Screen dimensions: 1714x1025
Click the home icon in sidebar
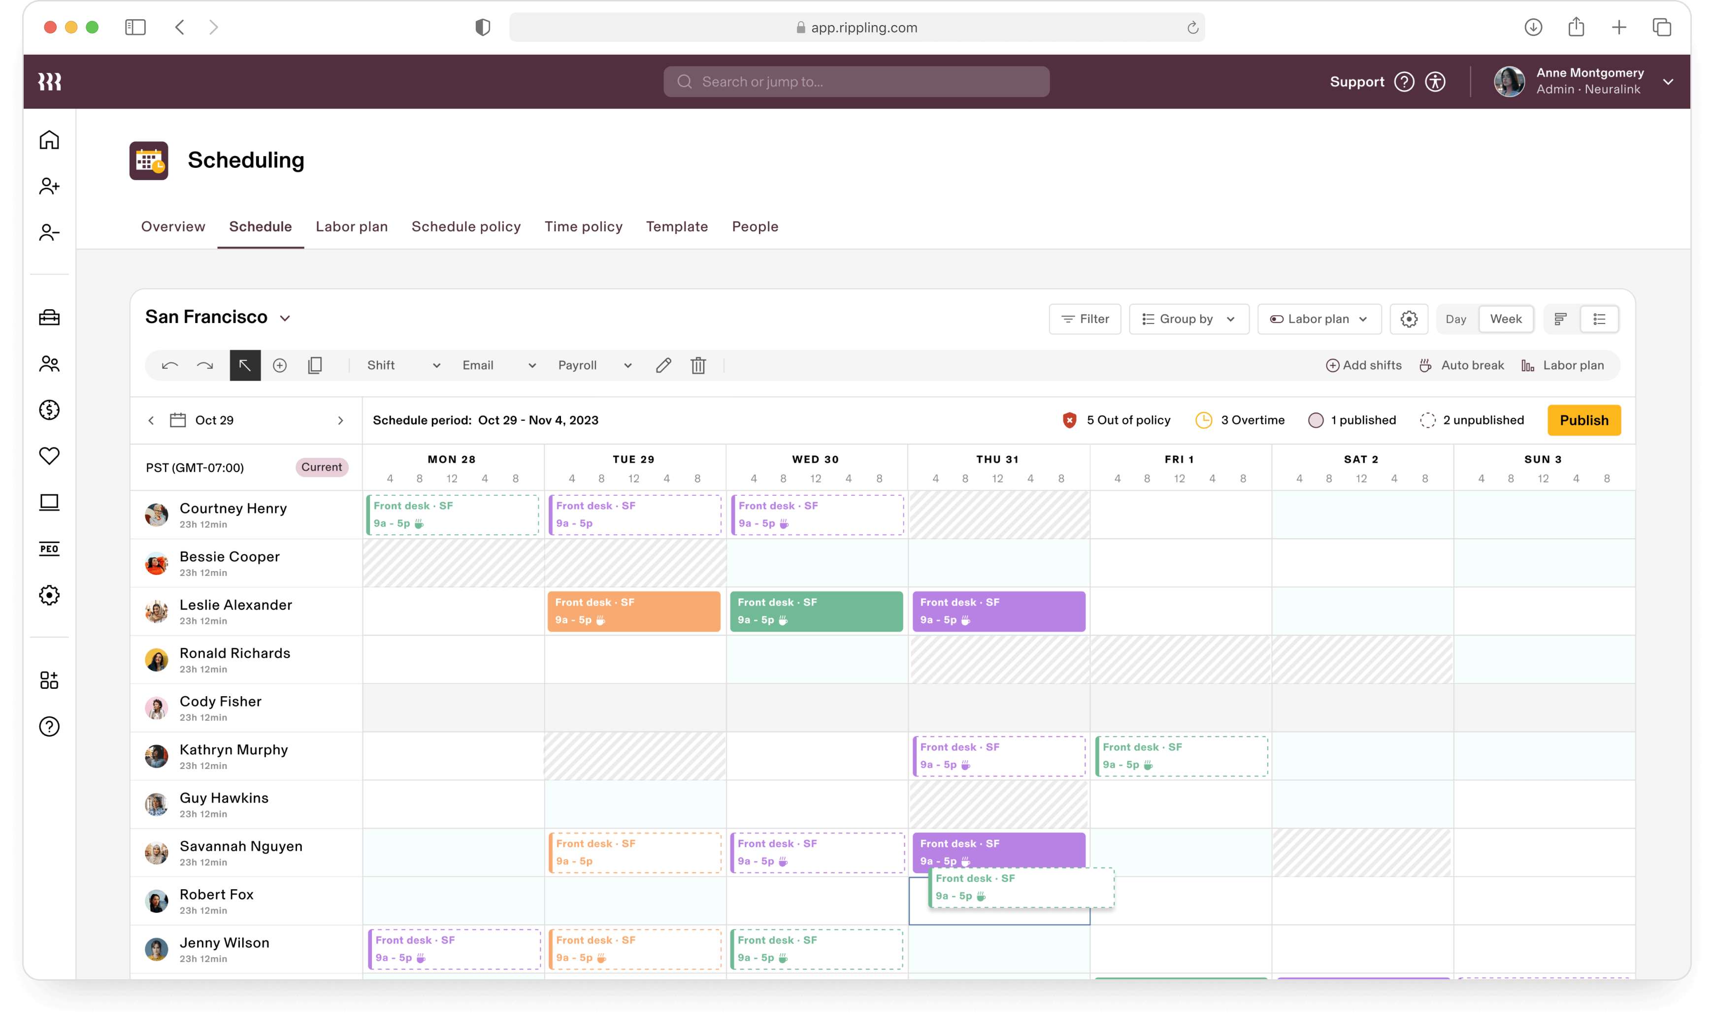49,140
